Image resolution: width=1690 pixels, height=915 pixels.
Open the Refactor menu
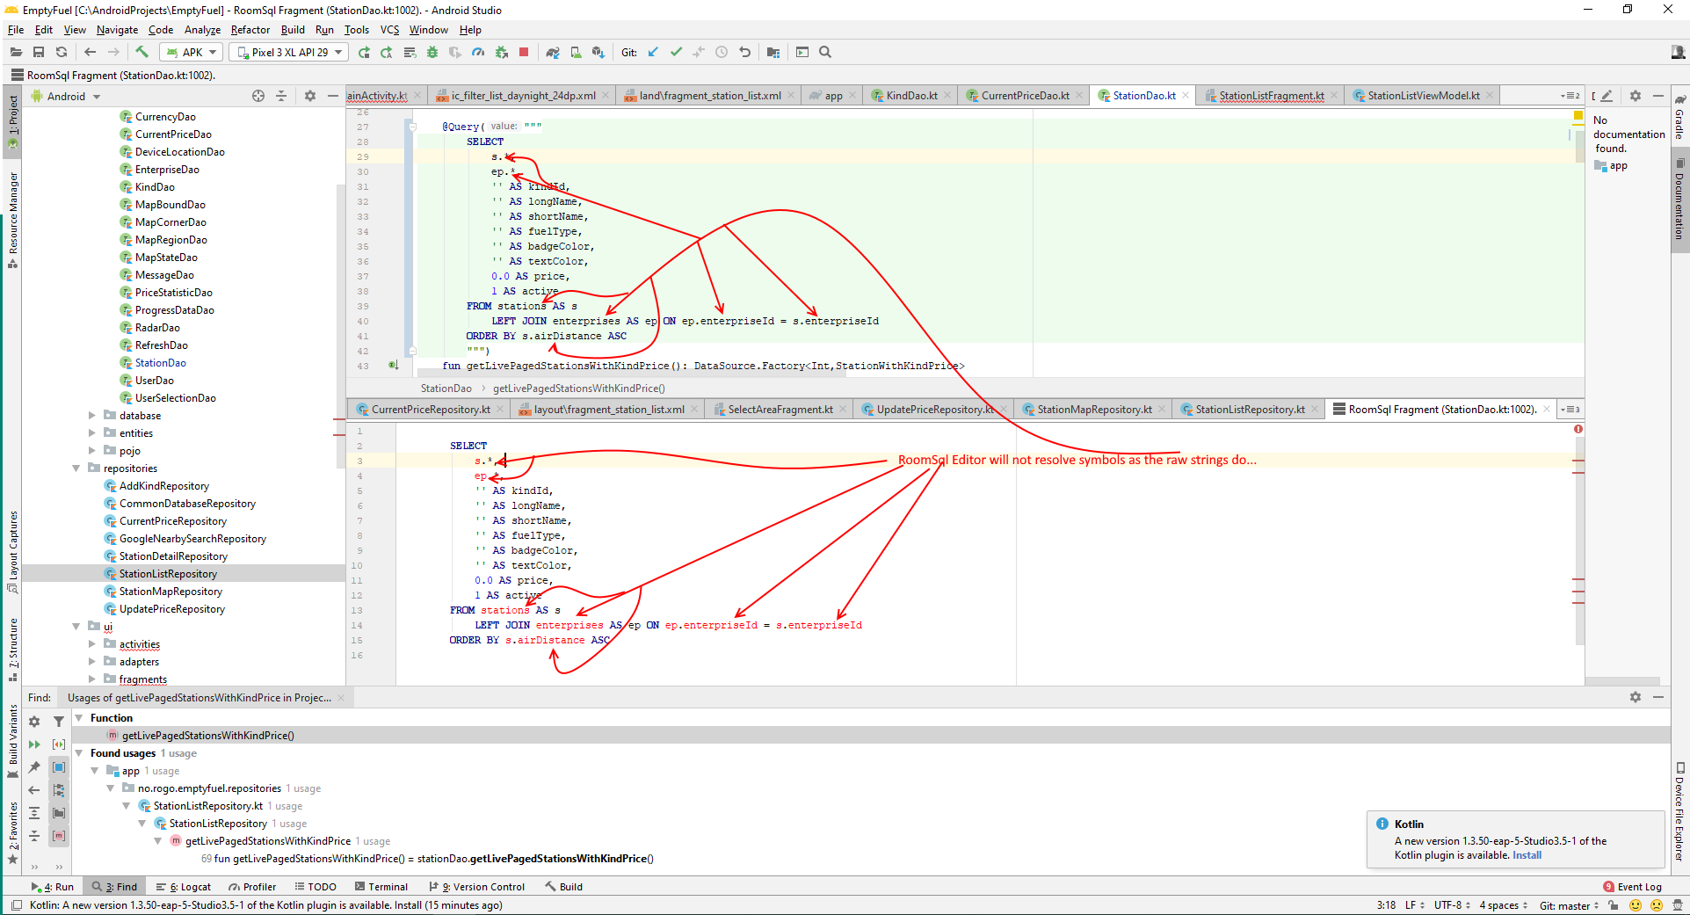coord(250,30)
